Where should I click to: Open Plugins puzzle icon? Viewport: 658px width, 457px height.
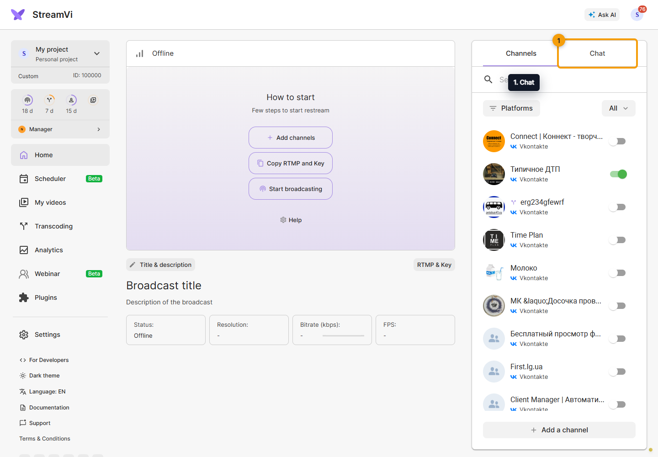point(24,298)
